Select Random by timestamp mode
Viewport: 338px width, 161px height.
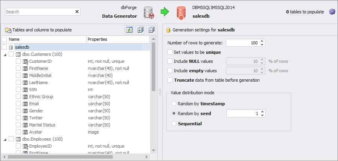click(174, 104)
